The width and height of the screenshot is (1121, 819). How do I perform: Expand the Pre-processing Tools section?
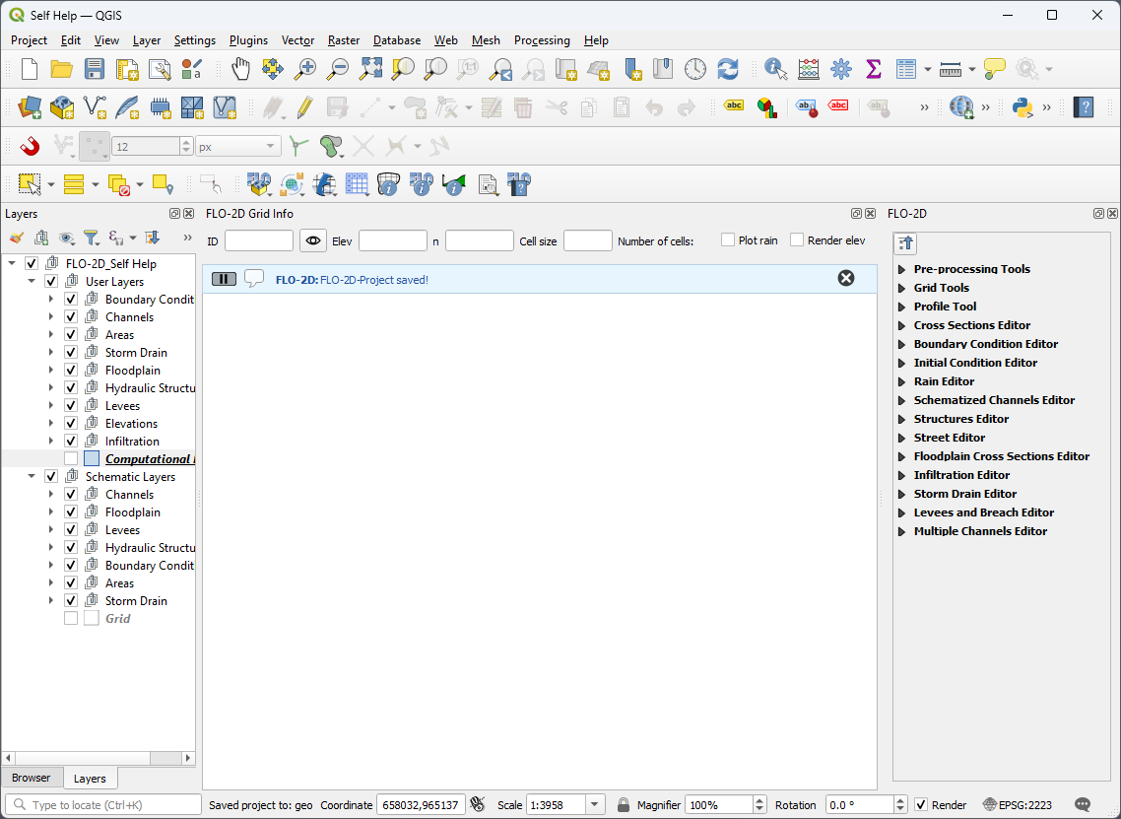tap(902, 269)
